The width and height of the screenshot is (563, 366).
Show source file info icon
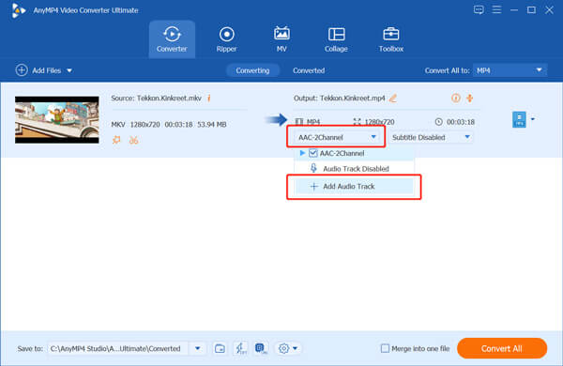click(x=209, y=98)
